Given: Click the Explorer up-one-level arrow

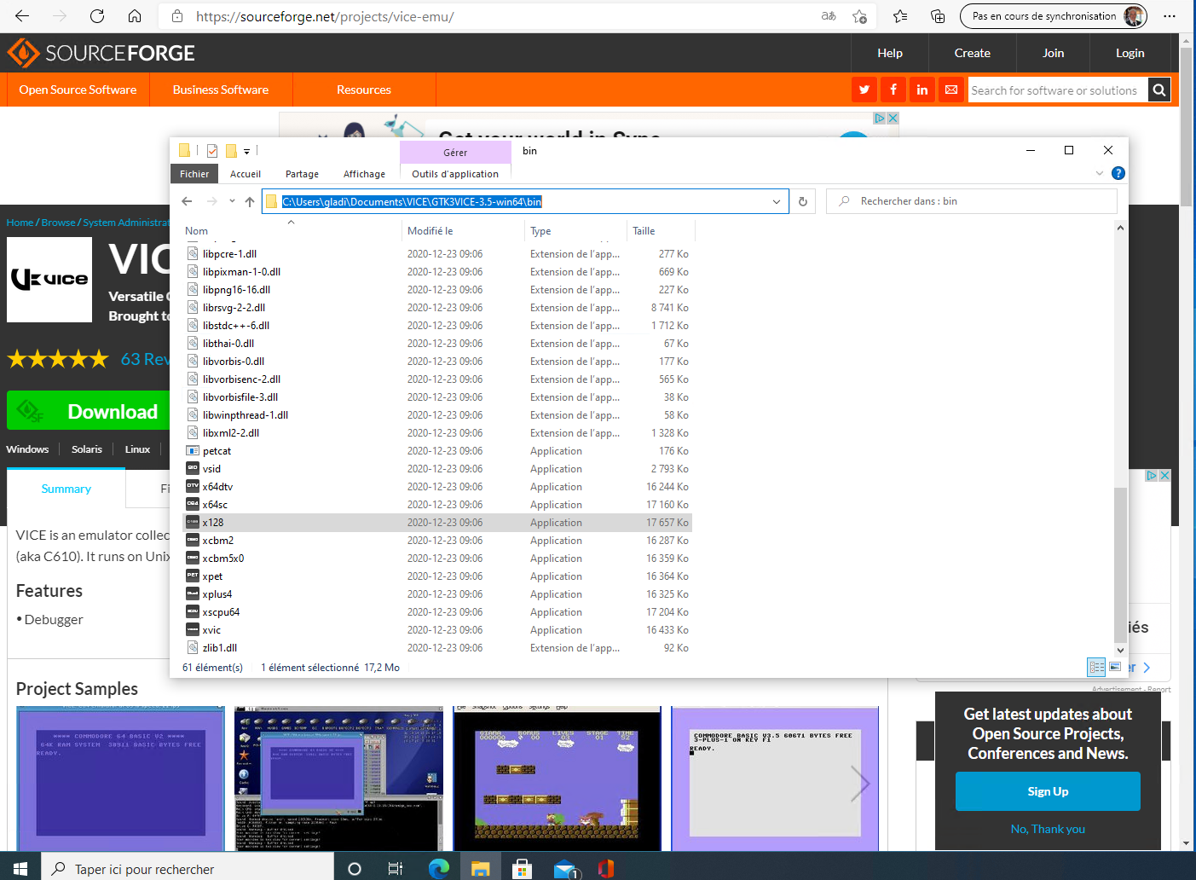Looking at the screenshot, I should (x=249, y=202).
